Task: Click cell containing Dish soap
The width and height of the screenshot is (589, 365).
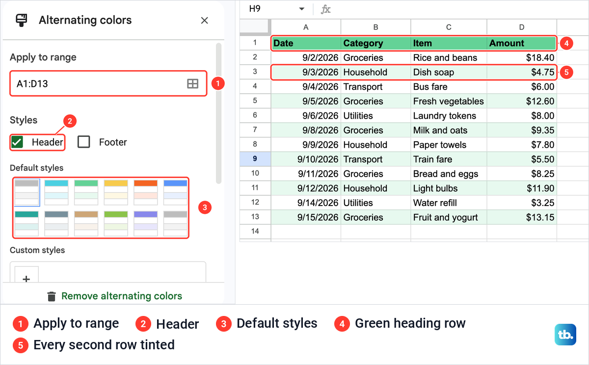Action: tap(449, 72)
